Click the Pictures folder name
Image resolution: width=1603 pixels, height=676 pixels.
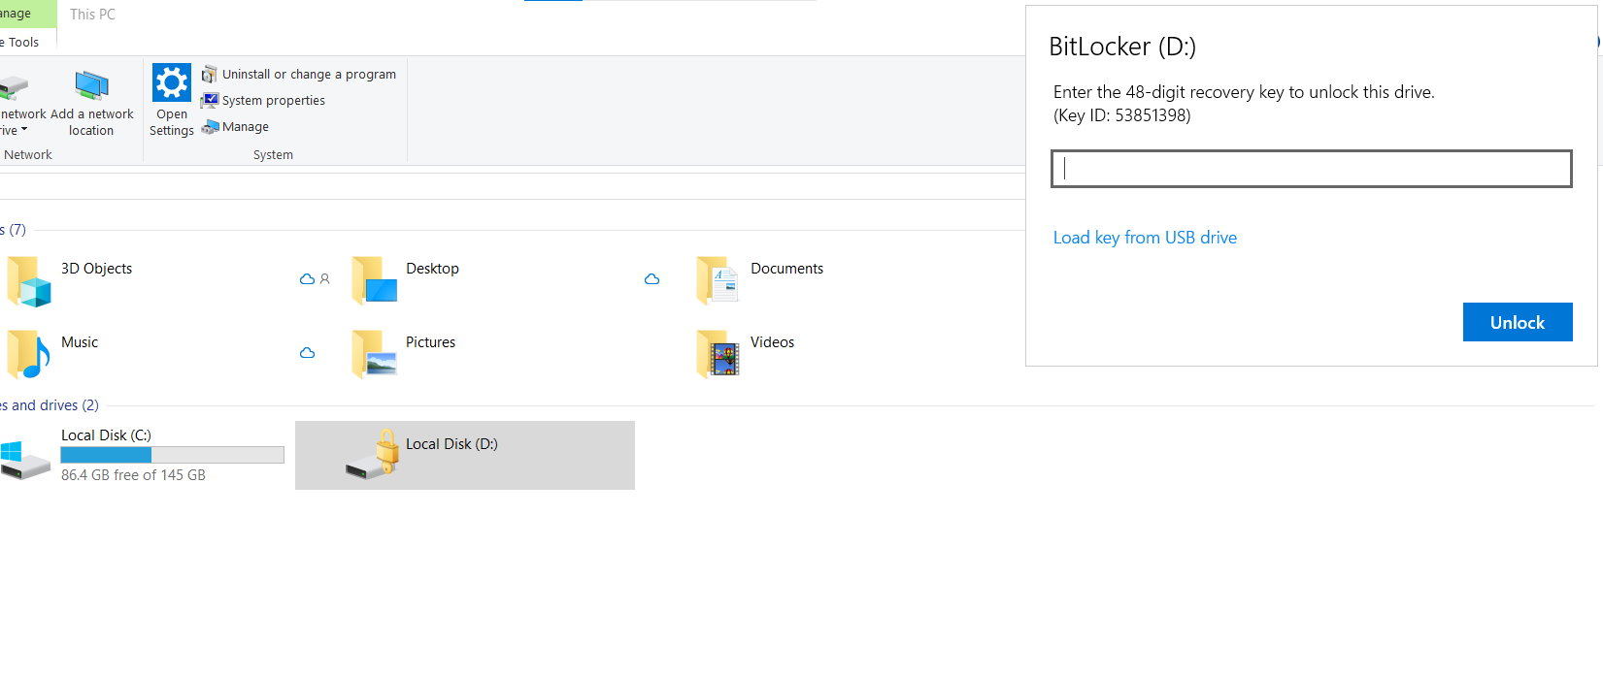[430, 342]
